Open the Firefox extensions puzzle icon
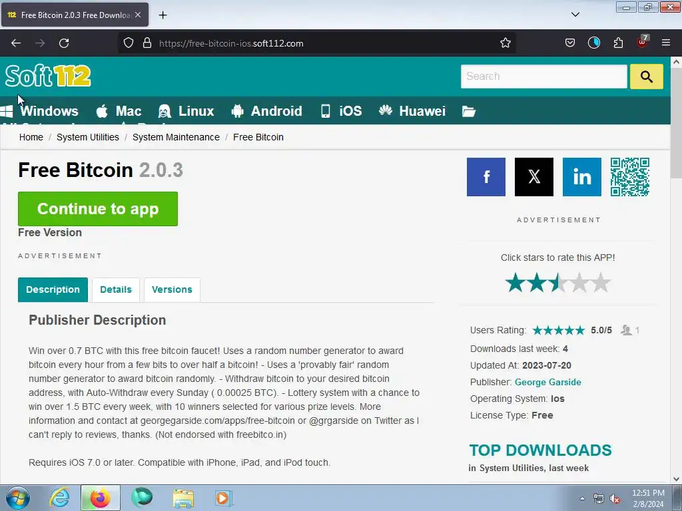The width and height of the screenshot is (682, 511). pos(618,43)
